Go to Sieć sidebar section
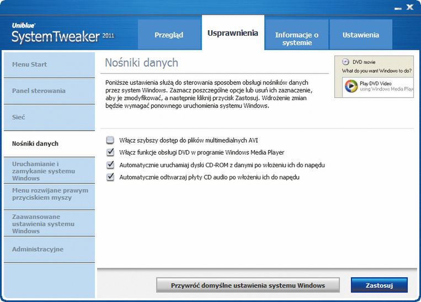Image resolution: width=421 pixels, height=302 pixels. click(x=50, y=117)
